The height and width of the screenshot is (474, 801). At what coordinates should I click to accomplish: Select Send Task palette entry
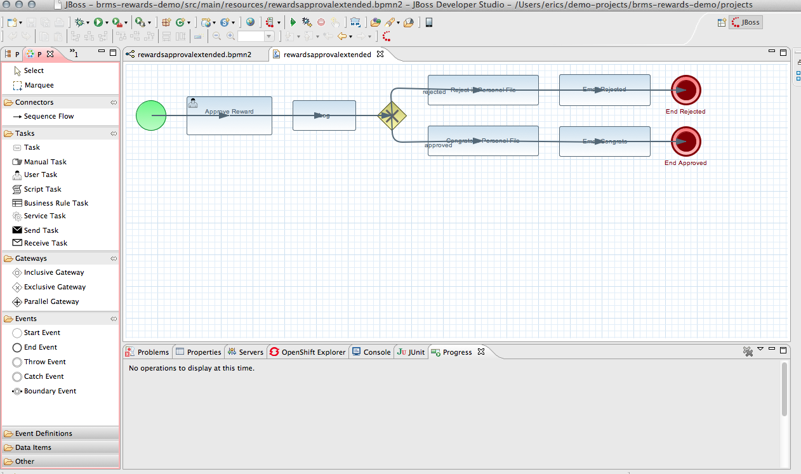[36, 230]
